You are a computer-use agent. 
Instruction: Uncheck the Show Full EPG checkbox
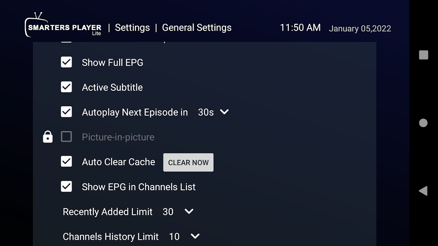pyautogui.click(x=66, y=62)
